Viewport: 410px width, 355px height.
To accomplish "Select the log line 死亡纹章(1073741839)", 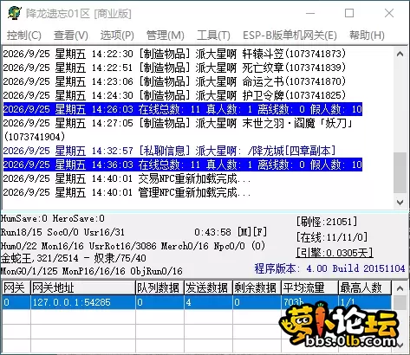I will click(x=174, y=68).
